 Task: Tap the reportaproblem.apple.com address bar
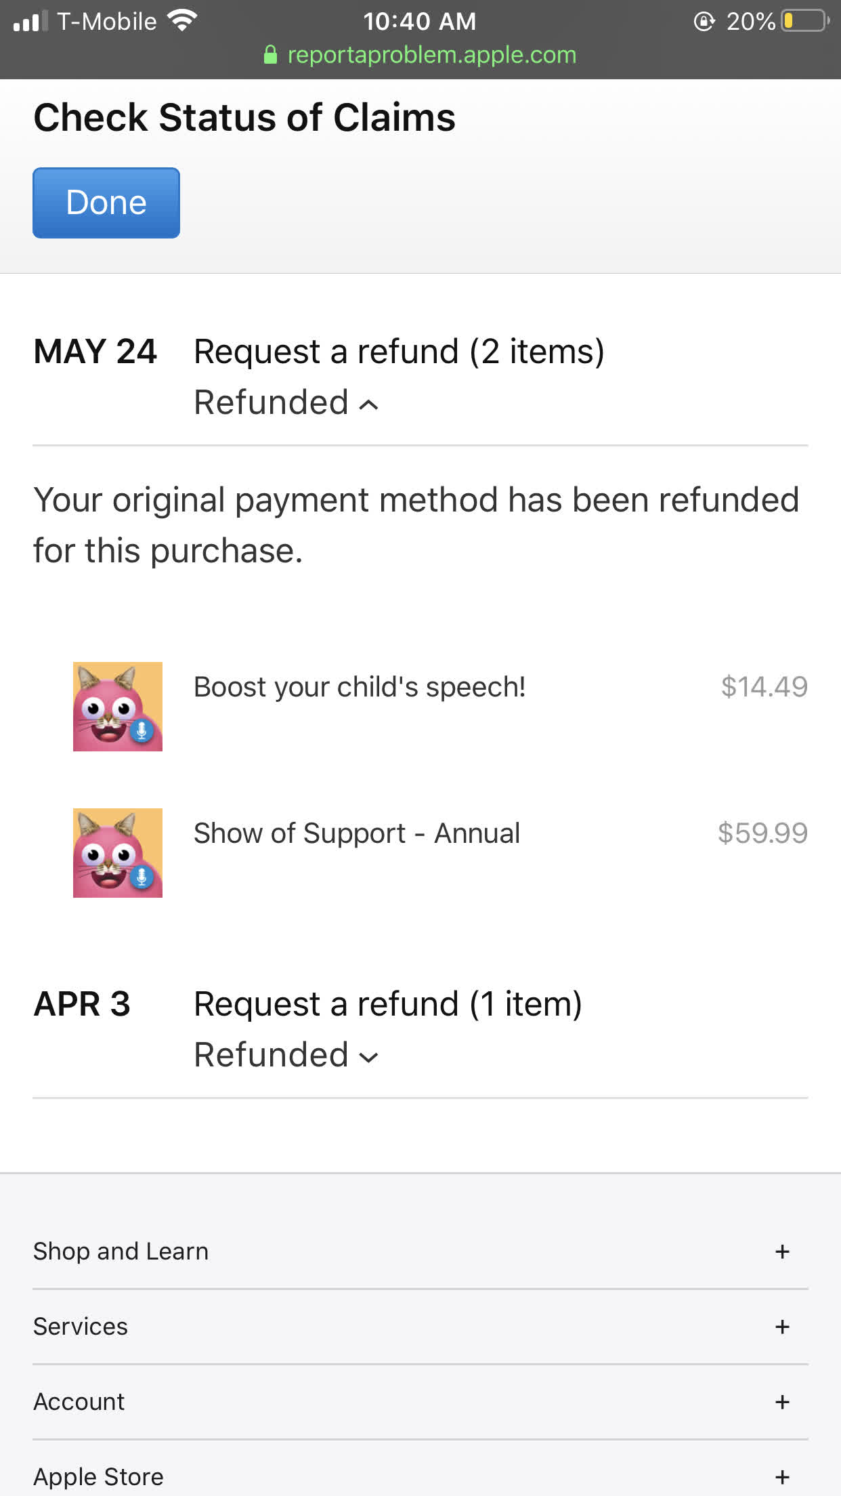click(431, 55)
